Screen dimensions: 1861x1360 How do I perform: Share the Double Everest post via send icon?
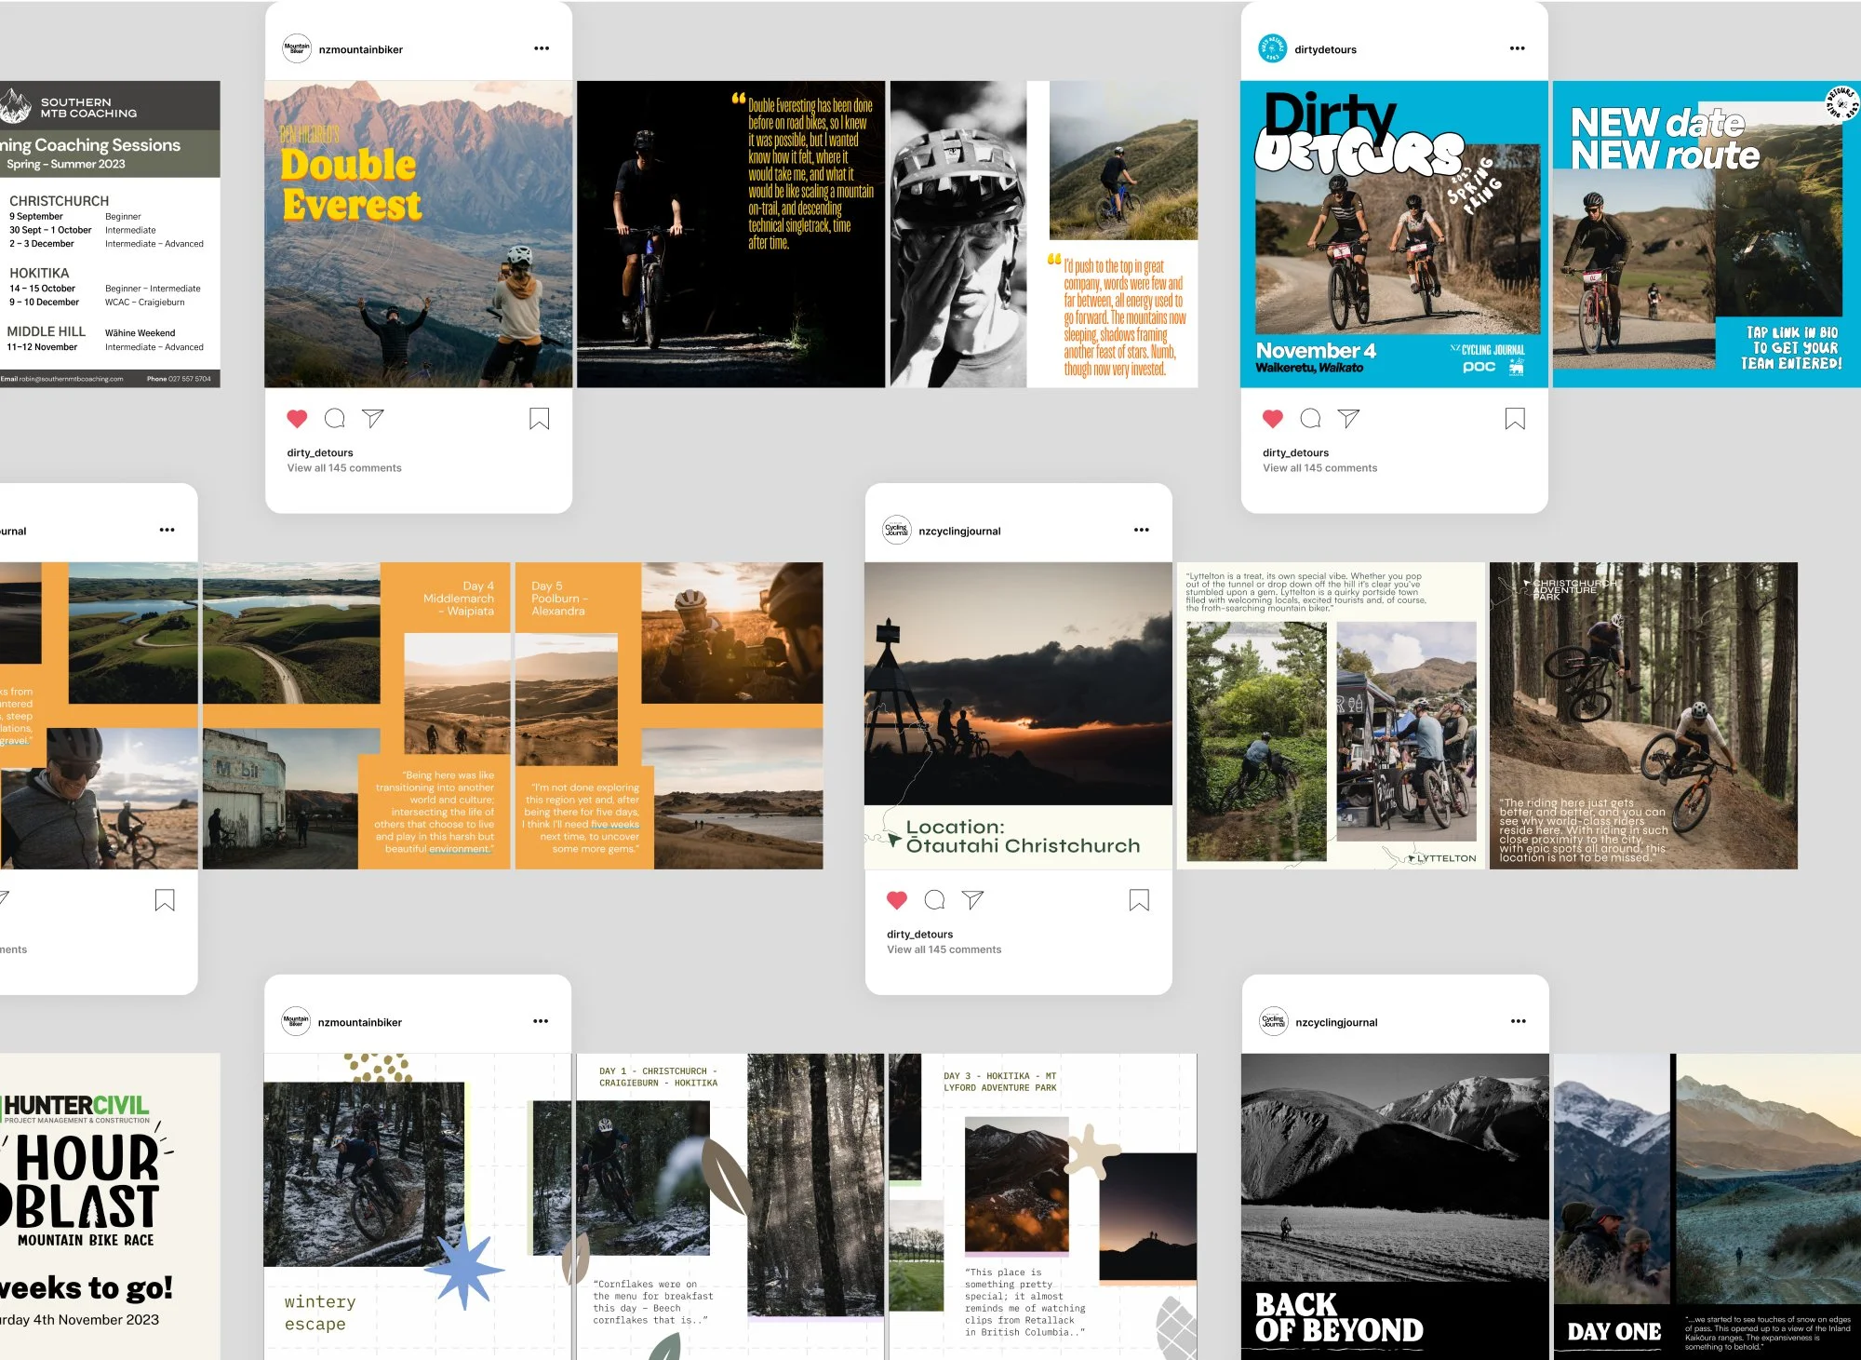(373, 418)
